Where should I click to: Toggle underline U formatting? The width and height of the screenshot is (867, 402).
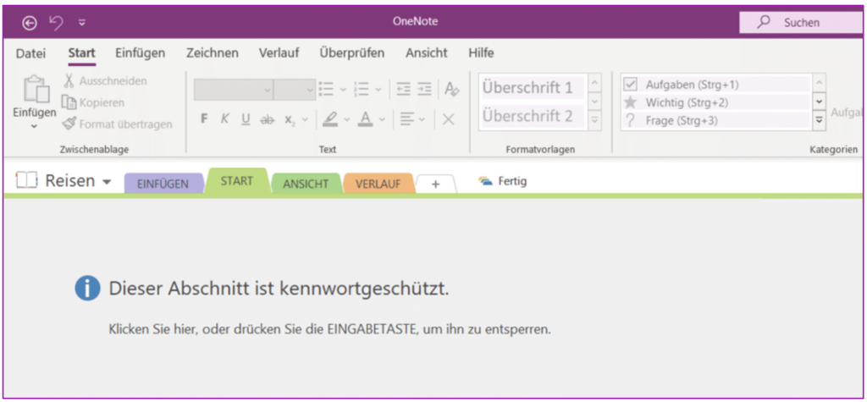(x=246, y=118)
